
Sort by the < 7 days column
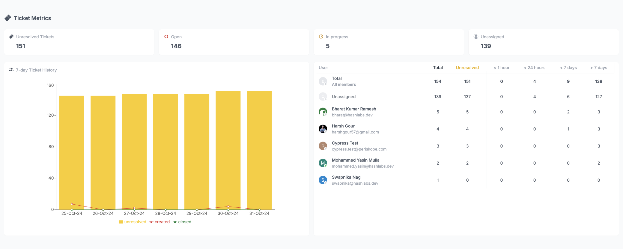[x=568, y=68]
